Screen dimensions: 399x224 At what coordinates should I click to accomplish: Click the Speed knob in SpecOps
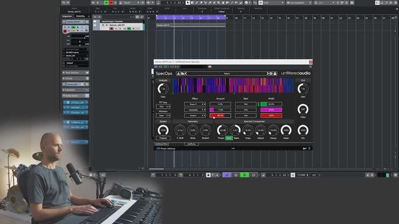pyautogui.click(x=163, y=130)
